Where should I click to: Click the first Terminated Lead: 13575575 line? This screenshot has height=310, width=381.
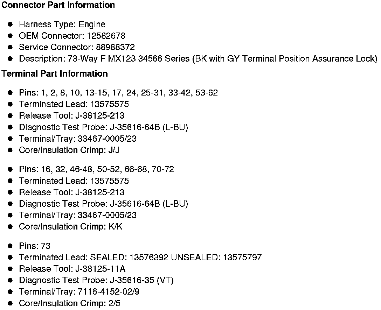pyautogui.click(x=74, y=104)
